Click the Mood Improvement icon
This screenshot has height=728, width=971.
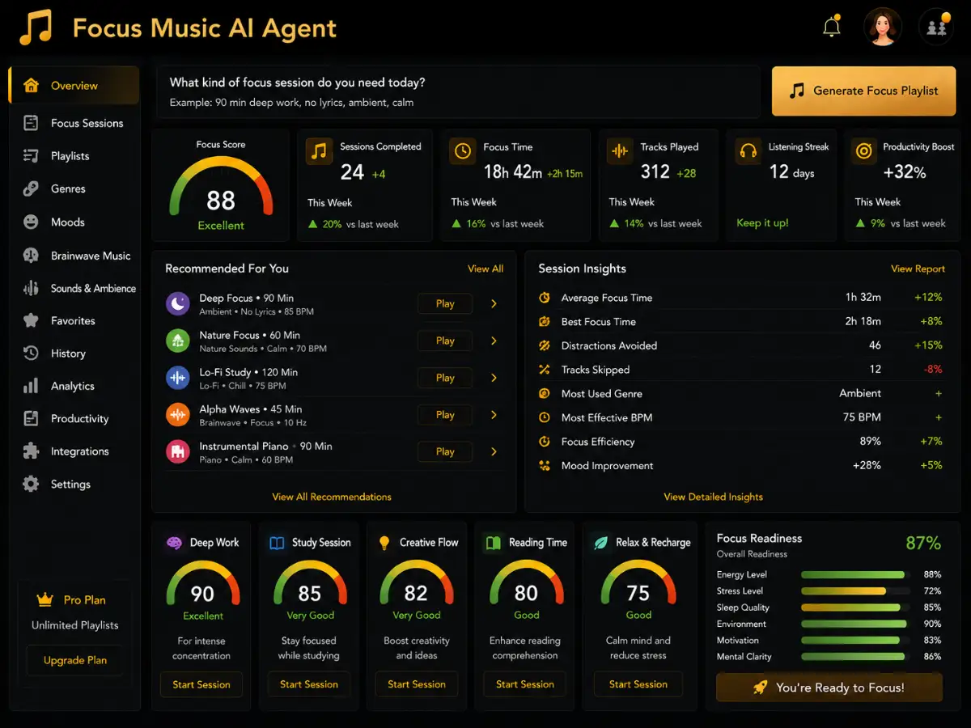(x=545, y=465)
